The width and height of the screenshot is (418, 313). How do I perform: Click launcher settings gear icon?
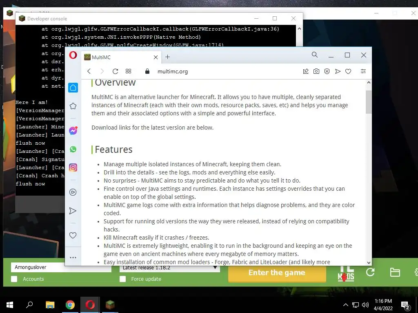(x=416, y=272)
